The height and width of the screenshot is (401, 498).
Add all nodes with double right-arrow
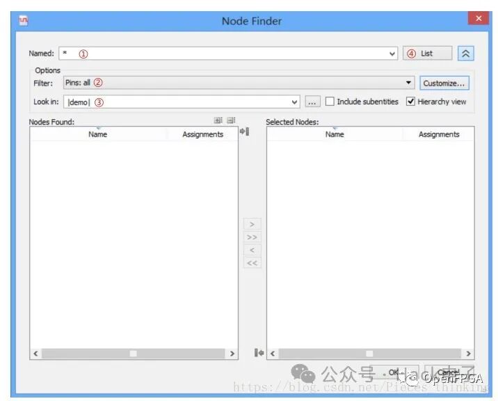(252, 237)
